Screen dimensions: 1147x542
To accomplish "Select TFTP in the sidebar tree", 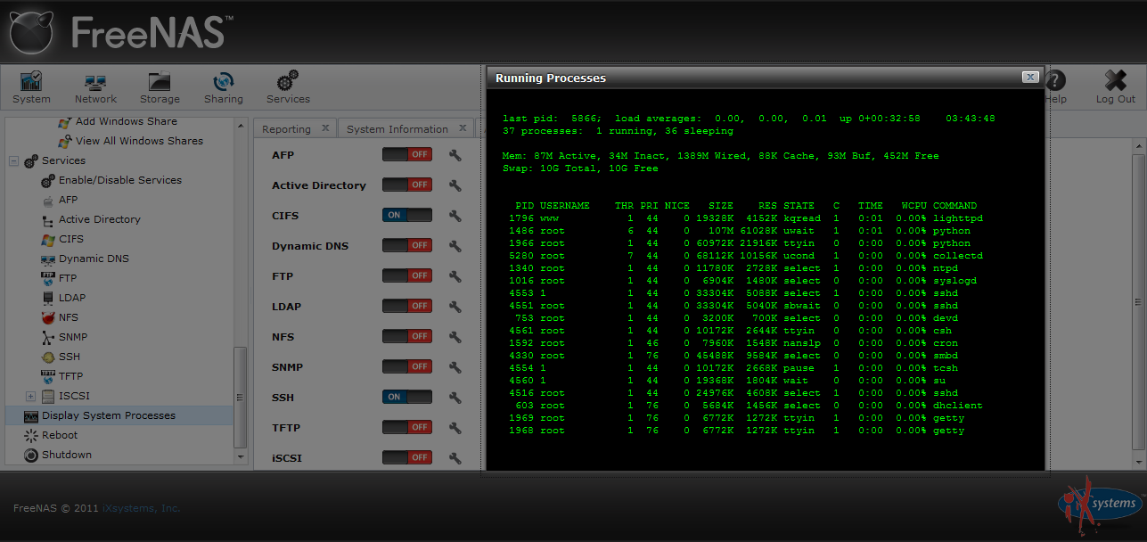I will (71, 376).
